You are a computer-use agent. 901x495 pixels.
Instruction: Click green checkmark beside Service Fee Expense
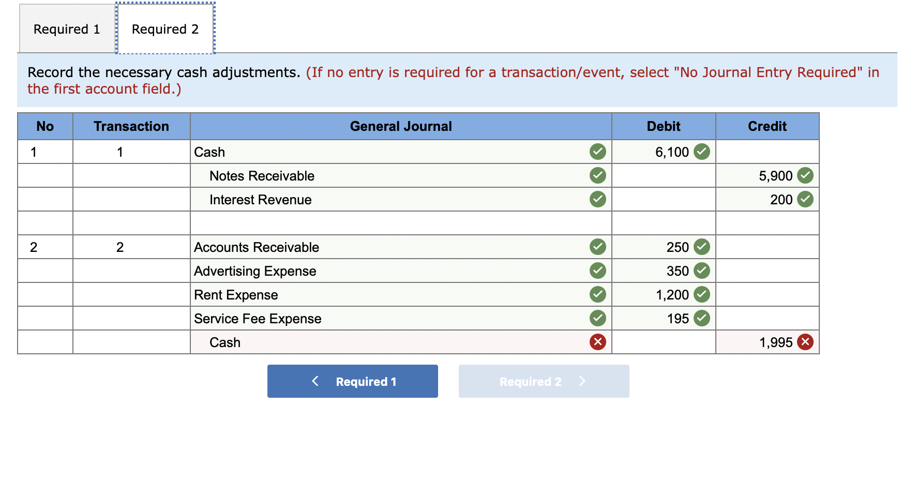[x=597, y=318]
